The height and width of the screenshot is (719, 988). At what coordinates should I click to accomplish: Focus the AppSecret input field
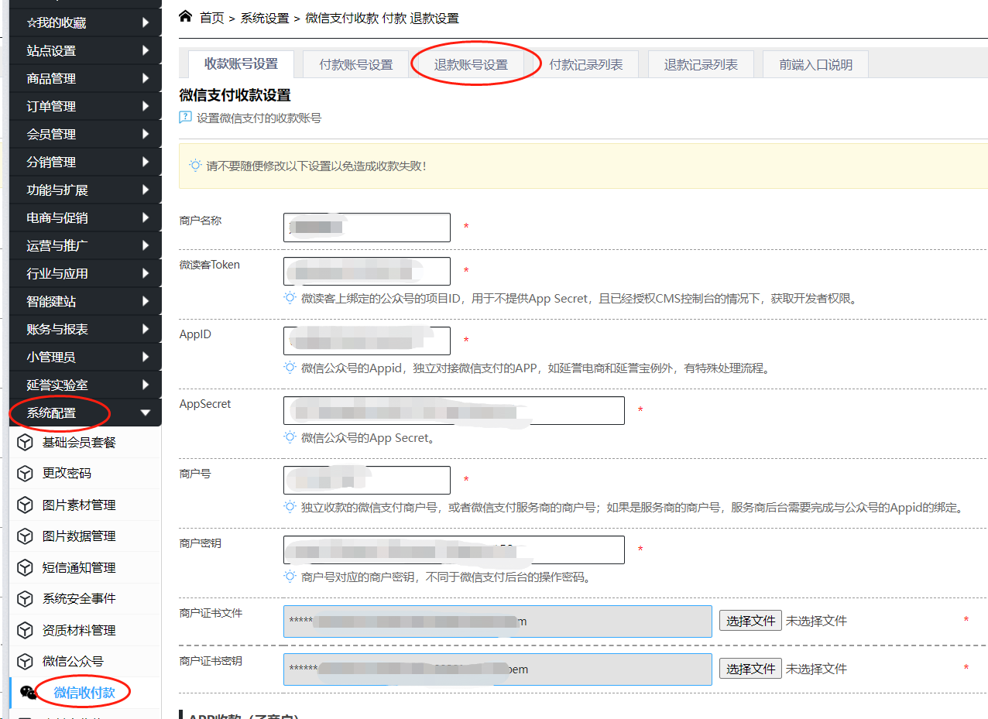pyautogui.click(x=454, y=411)
